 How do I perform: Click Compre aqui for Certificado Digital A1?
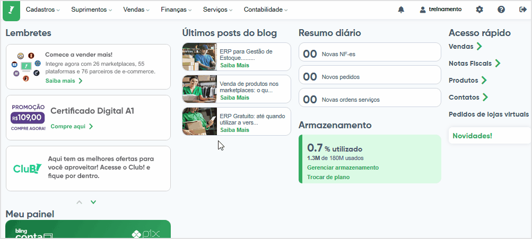(x=72, y=127)
